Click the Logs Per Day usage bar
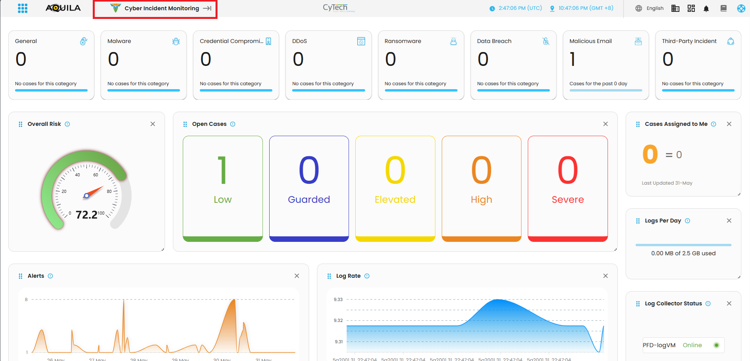Viewport: 750px width, 361px height. 683,245
